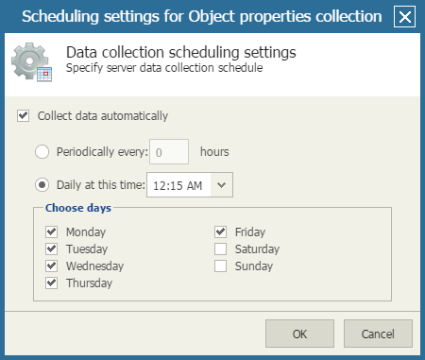
Task: Click the Data collection scheduling settings heading
Action: (x=181, y=52)
